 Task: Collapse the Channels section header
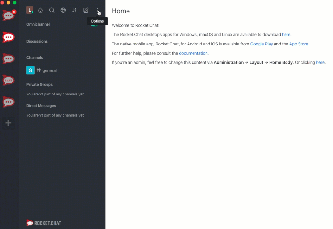coord(34,58)
